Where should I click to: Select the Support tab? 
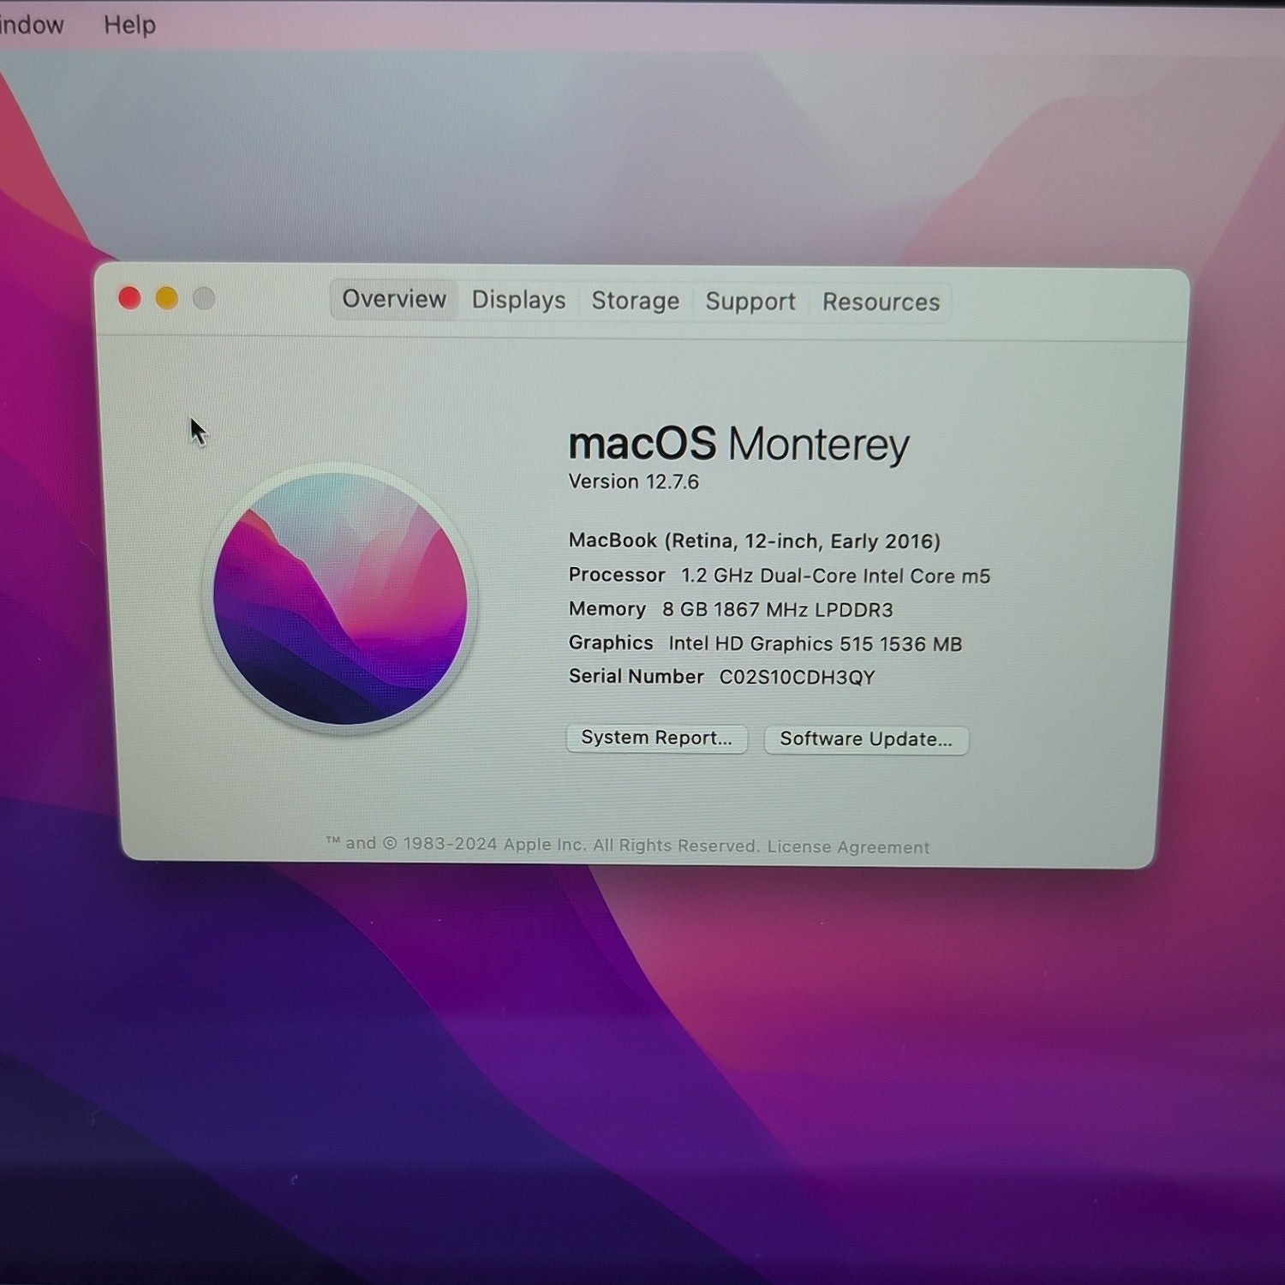click(x=750, y=302)
